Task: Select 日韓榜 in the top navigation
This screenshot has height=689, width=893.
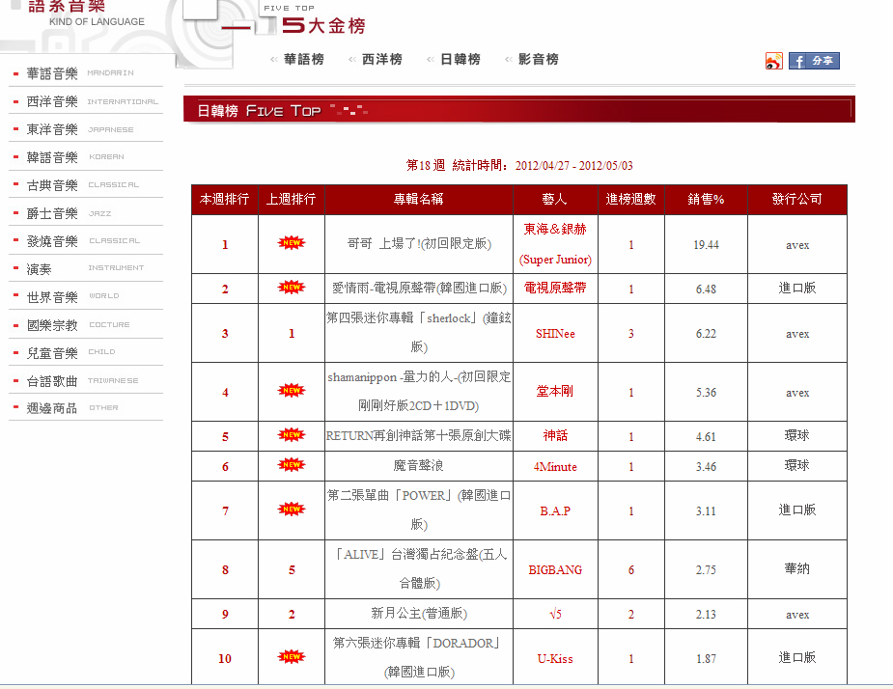Action: coord(460,60)
